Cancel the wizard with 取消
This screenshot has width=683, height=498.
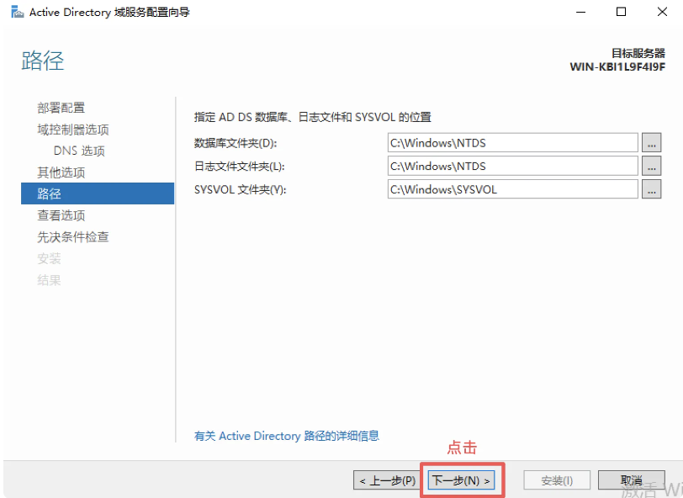coord(632,480)
